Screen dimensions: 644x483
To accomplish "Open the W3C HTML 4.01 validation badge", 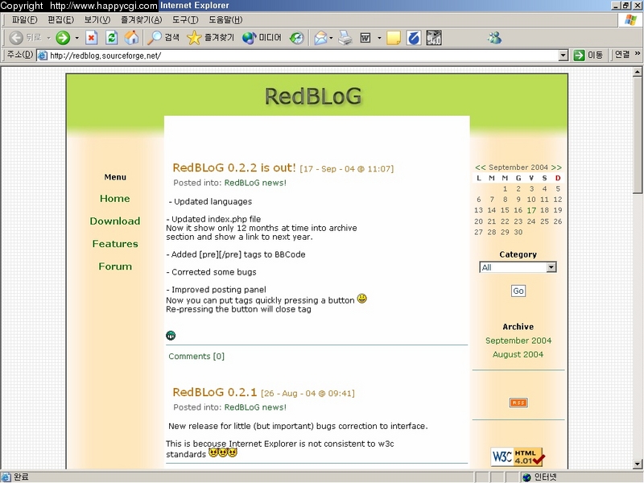I will click(518, 456).
